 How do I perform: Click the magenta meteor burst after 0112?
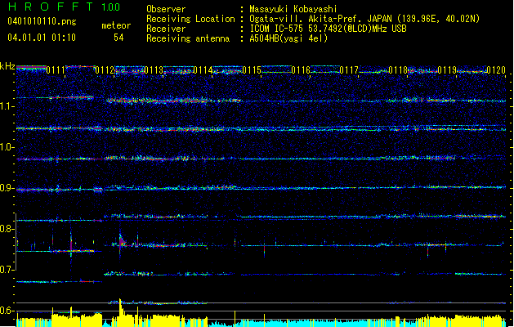122,242
